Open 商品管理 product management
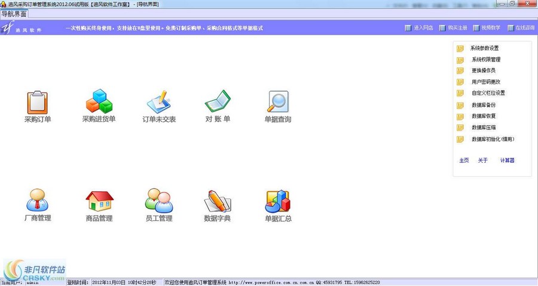Screen dimensions: 538x286 point(99,205)
